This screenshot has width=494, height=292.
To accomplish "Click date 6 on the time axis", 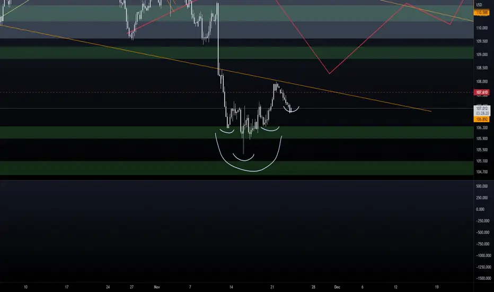I will [363, 287].
